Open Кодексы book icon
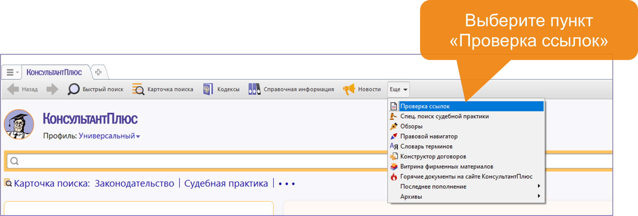The width and height of the screenshot is (638, 216). [x=208, y=89]
